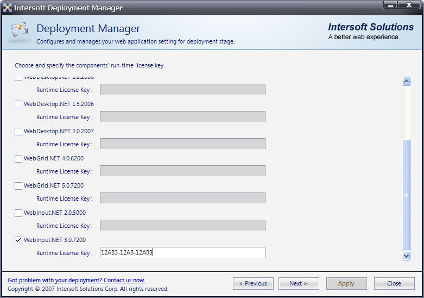The height and width of the screenshot is (298, 424).
Task: Open the 'Contact us now' deployment help link
Action: click(76, 280)
